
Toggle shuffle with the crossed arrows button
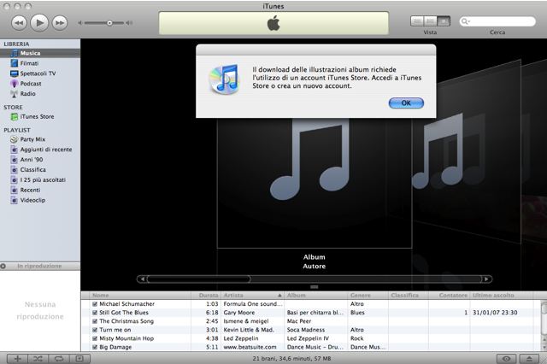pyautogui.click(x=38, y=358)
